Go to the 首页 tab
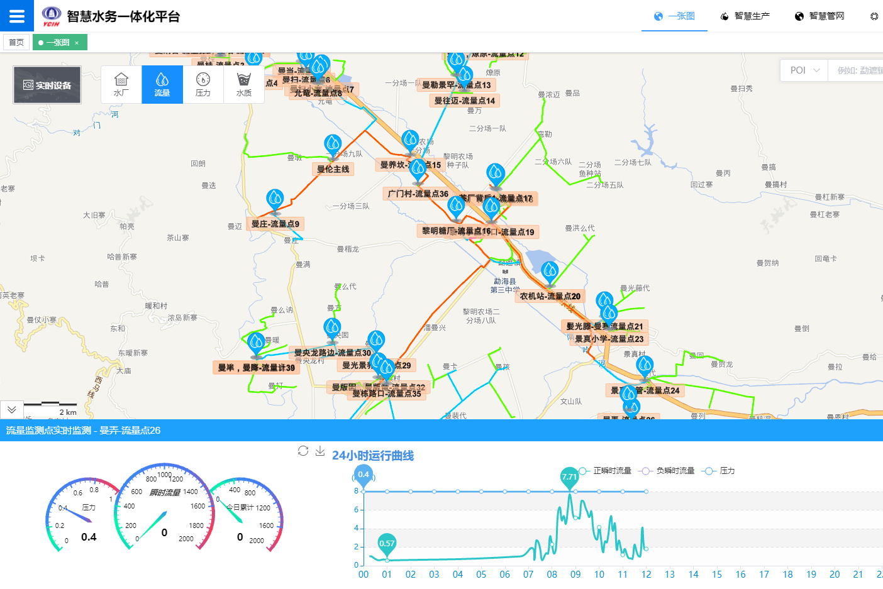The image size is (883, 589). point(16,43)
